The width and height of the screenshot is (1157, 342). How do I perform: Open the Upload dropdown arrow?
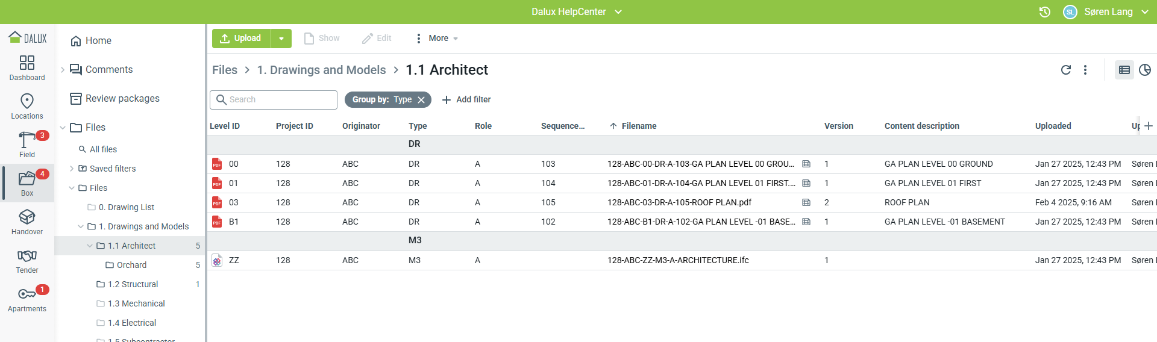coord(281,39)
